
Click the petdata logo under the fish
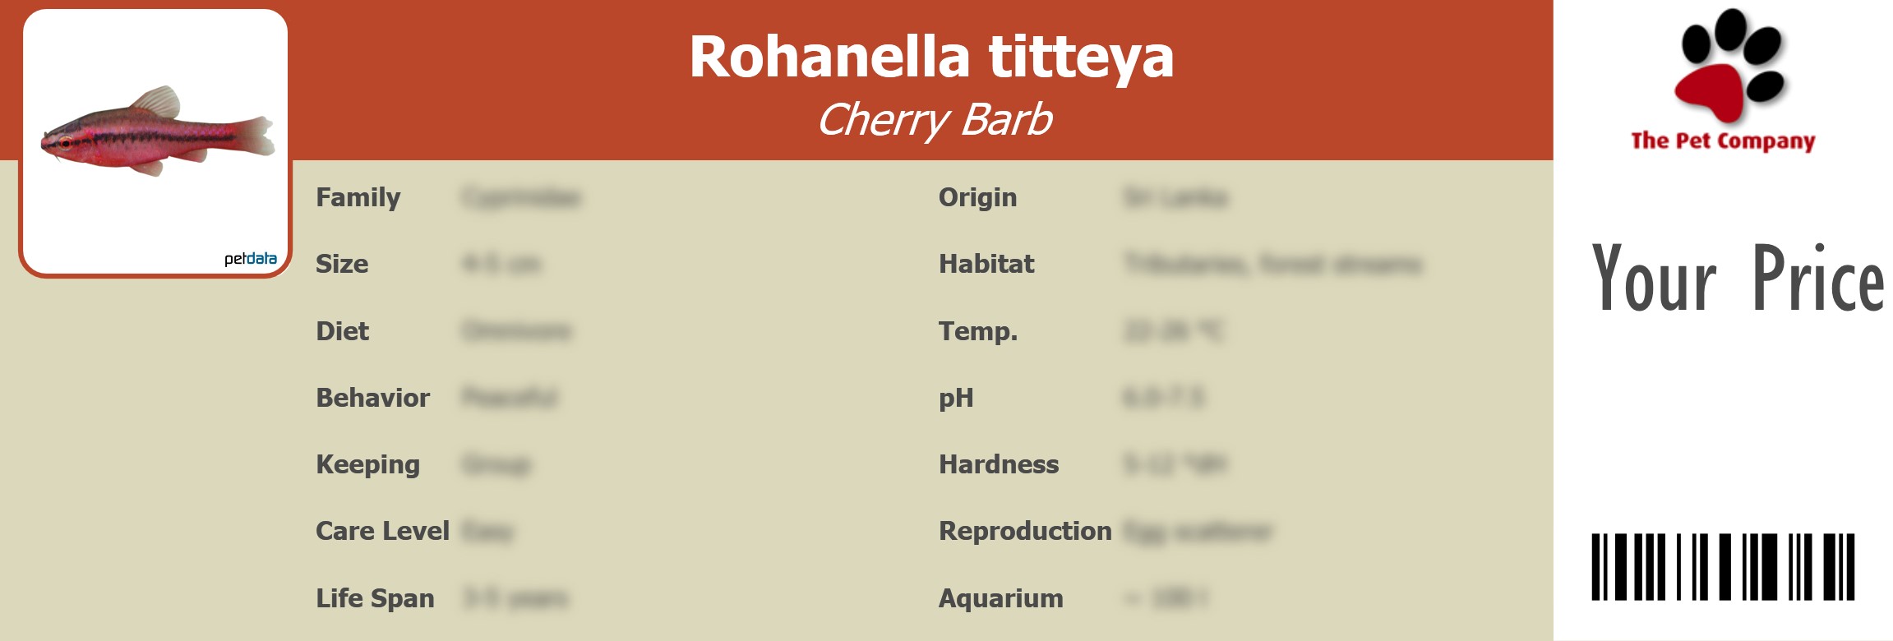tap(251, 259)
